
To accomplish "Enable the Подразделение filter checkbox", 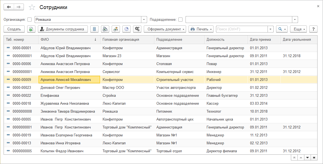I will point(180,19).
